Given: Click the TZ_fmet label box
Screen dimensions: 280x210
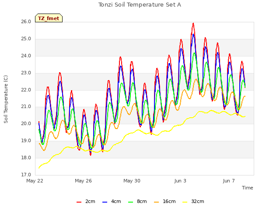Looking at the screenshot, I should tap(49, 18).
